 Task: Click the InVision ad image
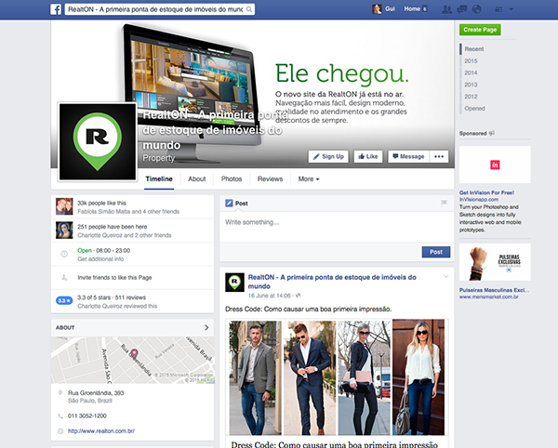[x=495, y=165]
